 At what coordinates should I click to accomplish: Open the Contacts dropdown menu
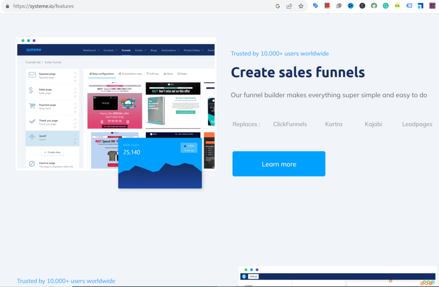coord(110,50)
